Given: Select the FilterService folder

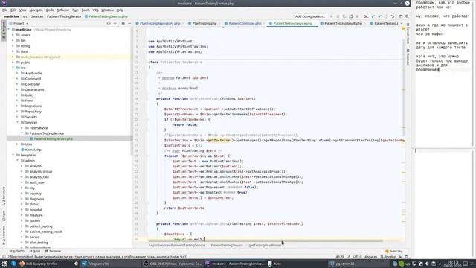Looking at the screenshot, I should [39, 128].
